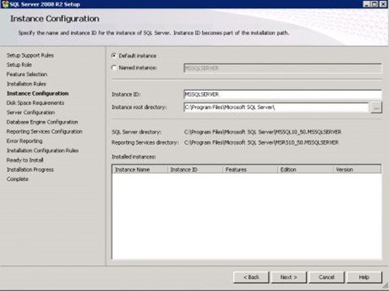
Task: Proceed with the Next button
Action: (x=289, y=277)
